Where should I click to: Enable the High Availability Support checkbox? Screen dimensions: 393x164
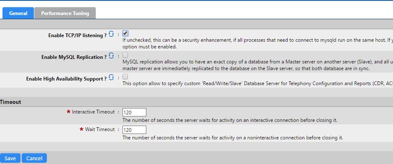pos(125,76)
